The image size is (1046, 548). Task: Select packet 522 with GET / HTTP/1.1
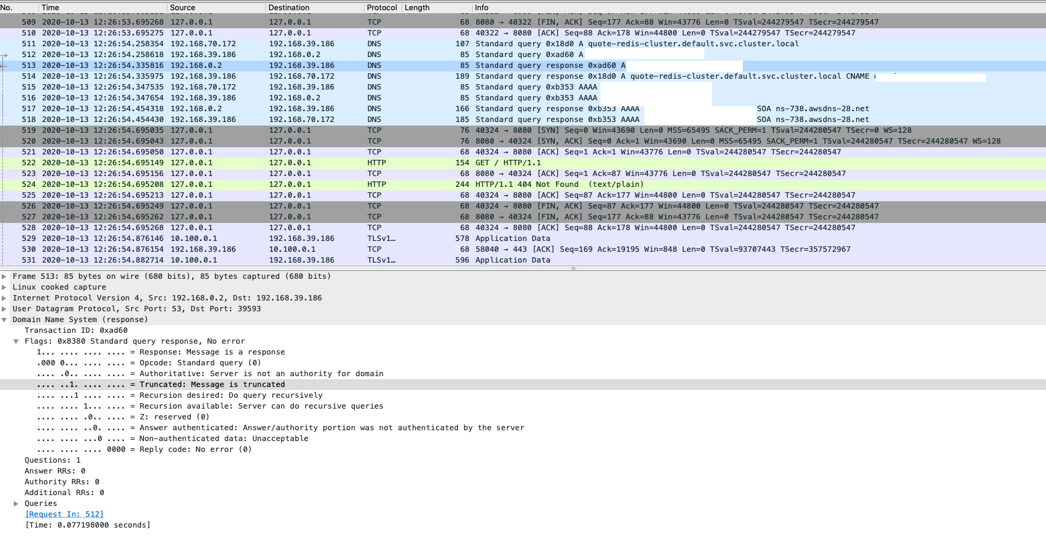(x=240, y=162)
